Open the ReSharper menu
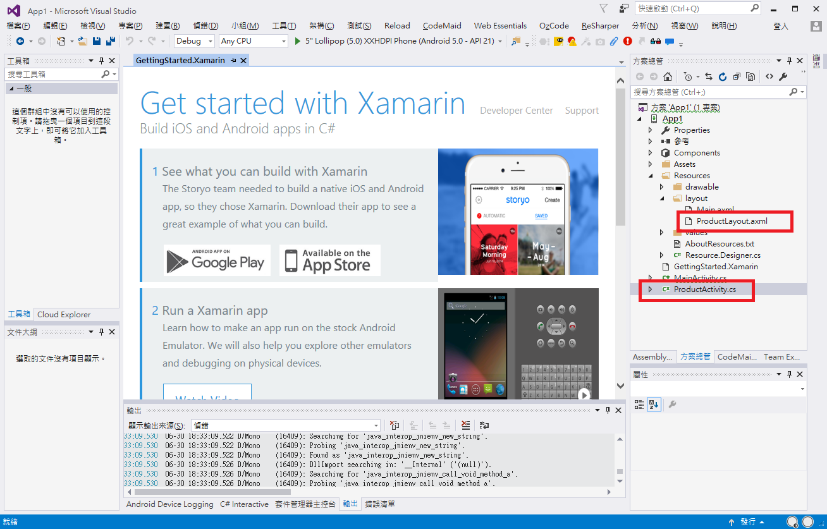This screenshot has height=529, width=827. 600,26
